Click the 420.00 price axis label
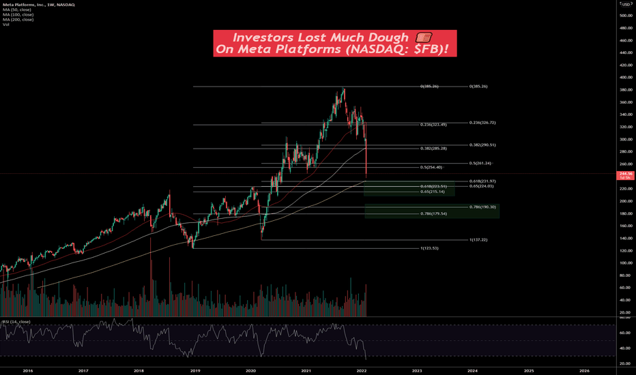 click(626, 65)
